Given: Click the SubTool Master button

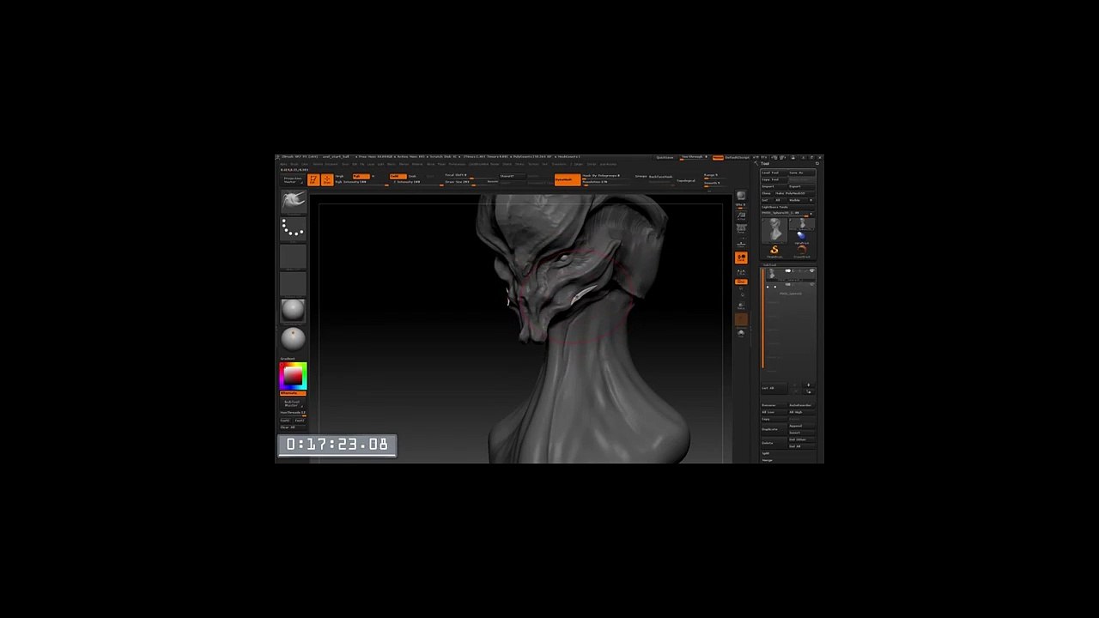Looking at the screenshot, I should click(292, 403).
